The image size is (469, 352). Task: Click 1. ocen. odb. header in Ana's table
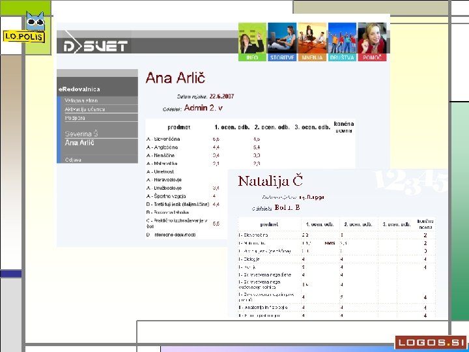point(232,127)
